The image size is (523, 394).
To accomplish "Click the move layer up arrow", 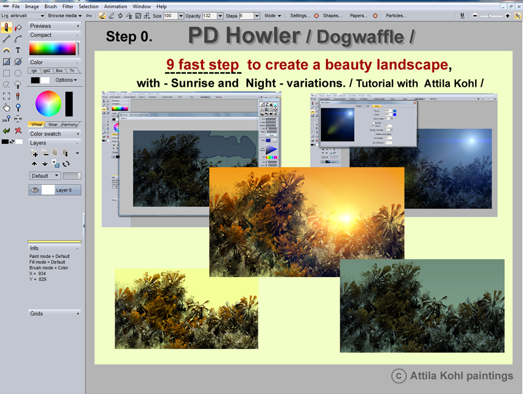I will pos(34,164).
